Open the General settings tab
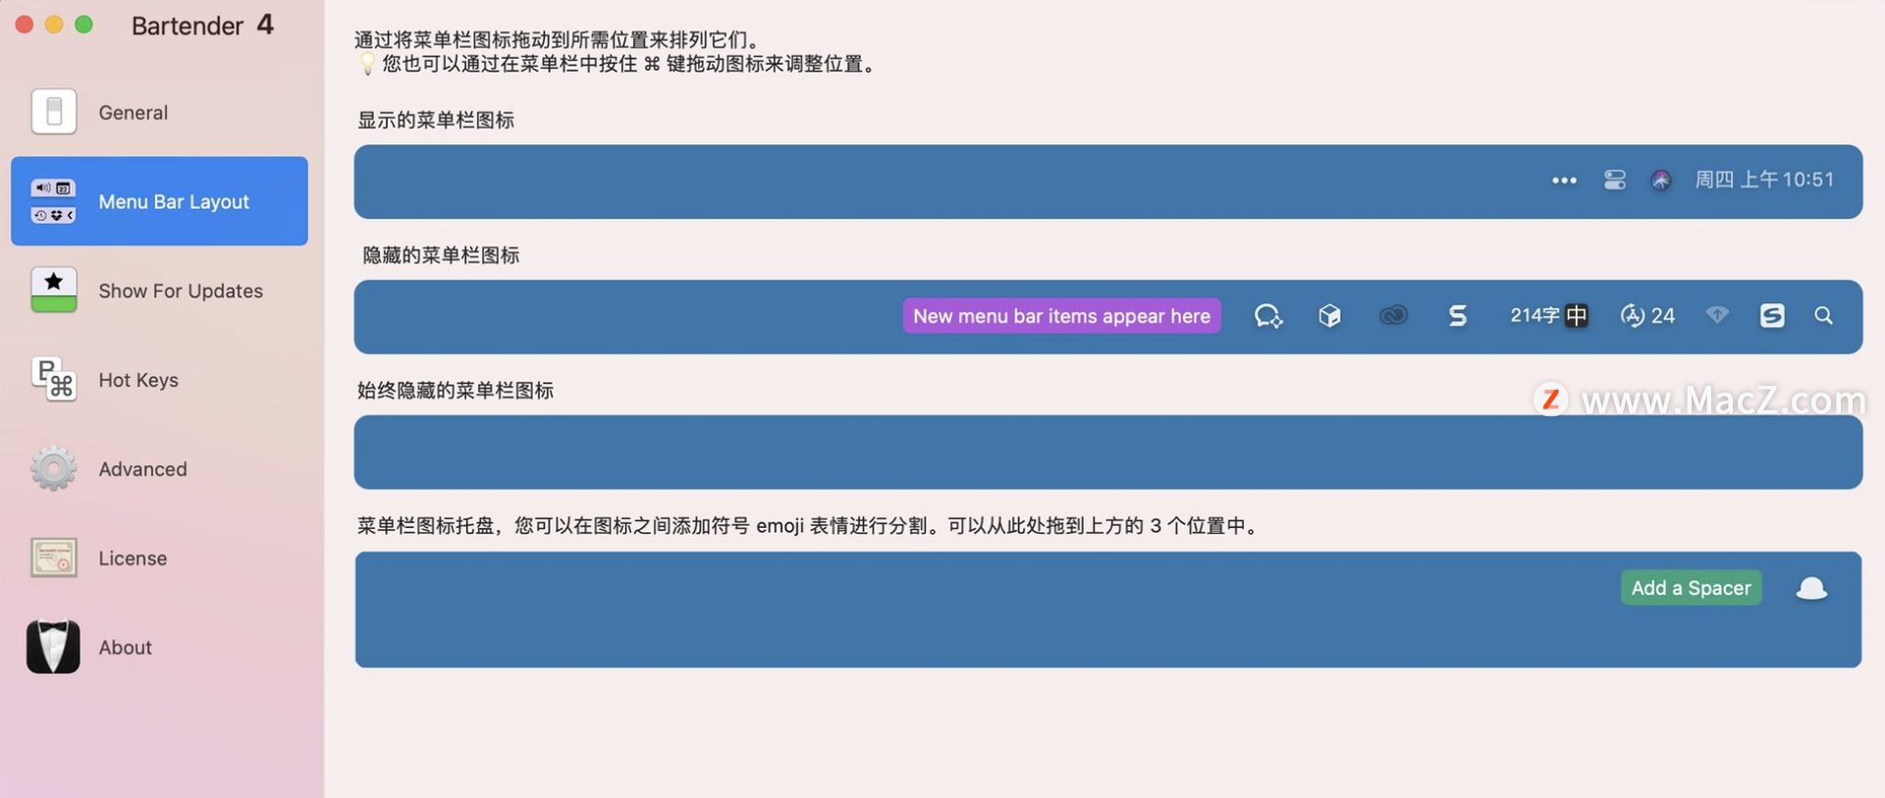This screenshot has height=798, width=1885. coord(159,112)
